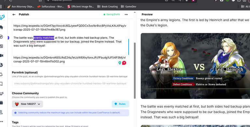The image size is (250, 127).
Task: Click the browser downloads icon
Action: coord(244,1)
